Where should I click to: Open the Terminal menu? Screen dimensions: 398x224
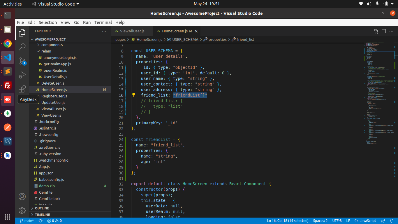103,22
